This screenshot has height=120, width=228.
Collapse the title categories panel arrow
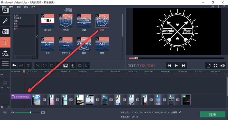pos(37,36)
